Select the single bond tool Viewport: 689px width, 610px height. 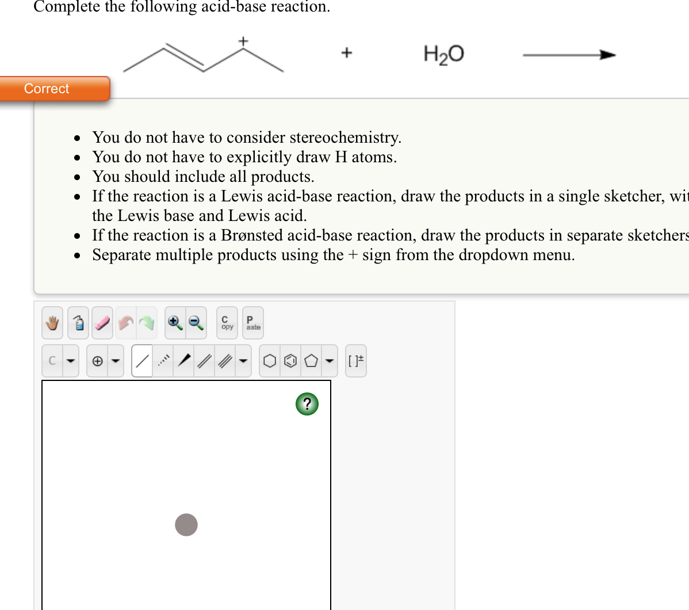[142, 361]
